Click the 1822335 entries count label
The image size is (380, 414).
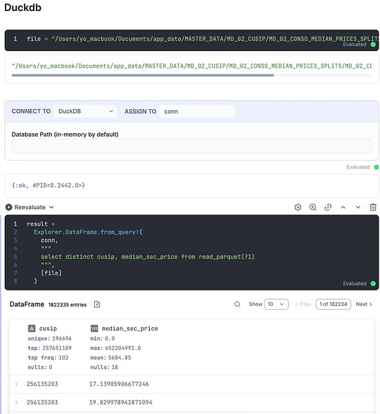pos(68,305)
